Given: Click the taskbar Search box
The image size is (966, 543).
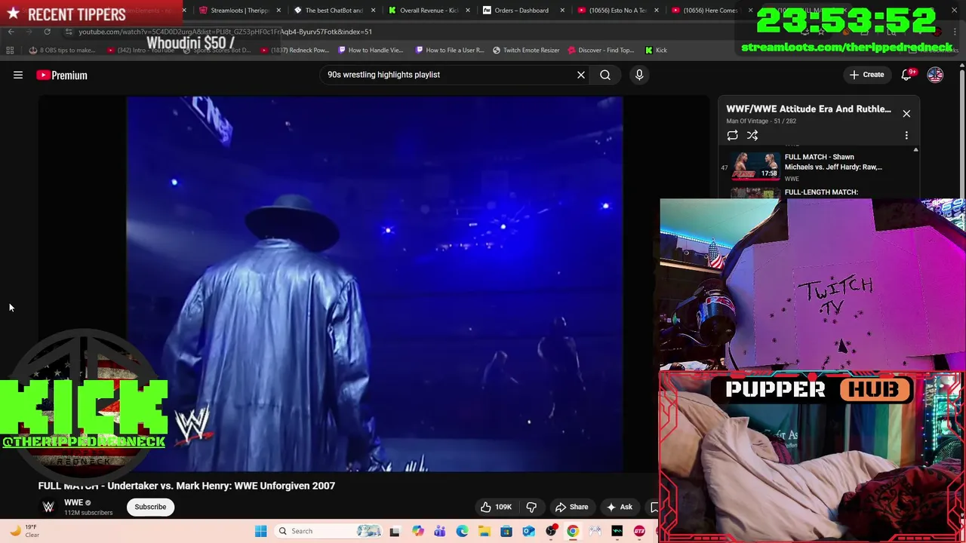Looking at the screenshot, I should 329,531.
